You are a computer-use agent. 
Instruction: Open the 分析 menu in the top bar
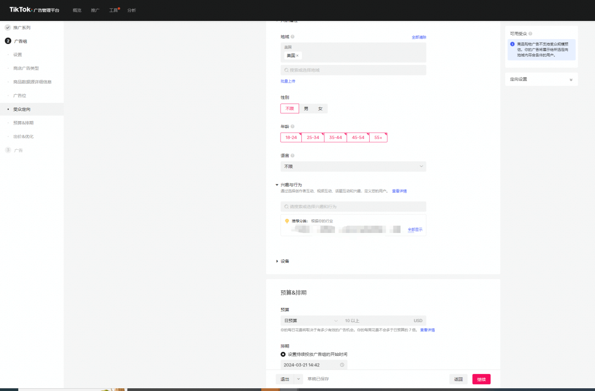coord(132,10)
